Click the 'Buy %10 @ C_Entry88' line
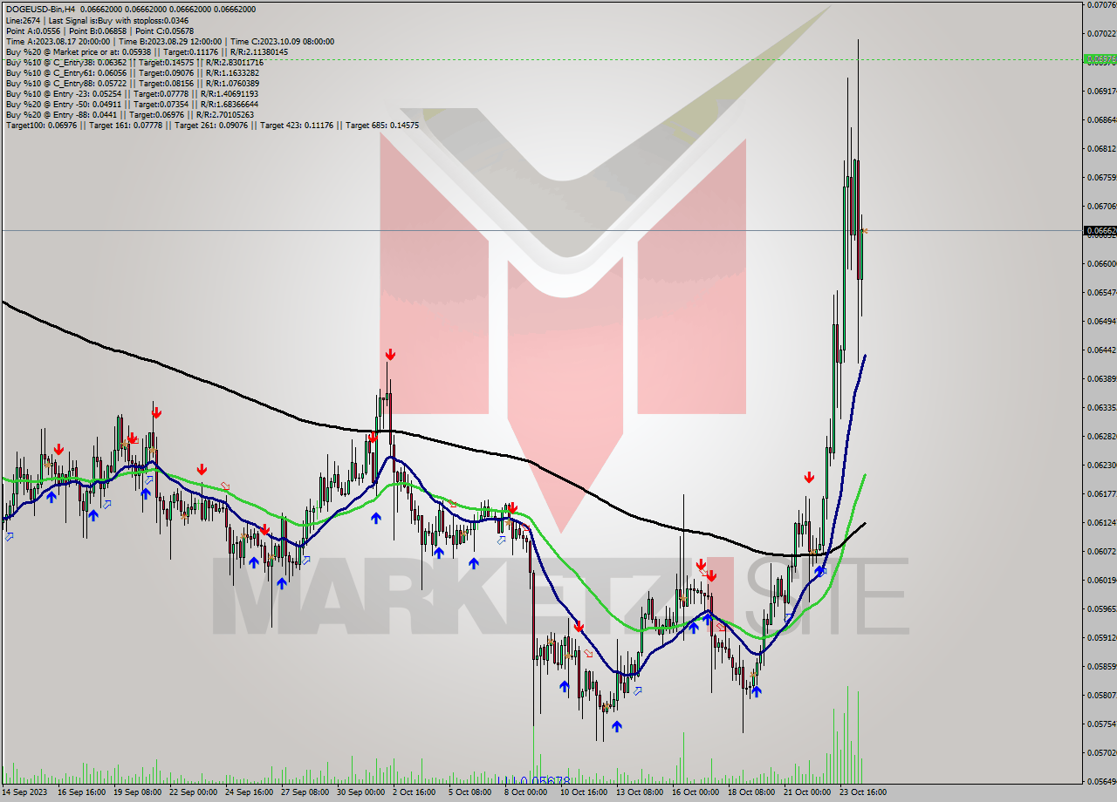The width and height of the screenshot is (1117, 802). [133, 83]
